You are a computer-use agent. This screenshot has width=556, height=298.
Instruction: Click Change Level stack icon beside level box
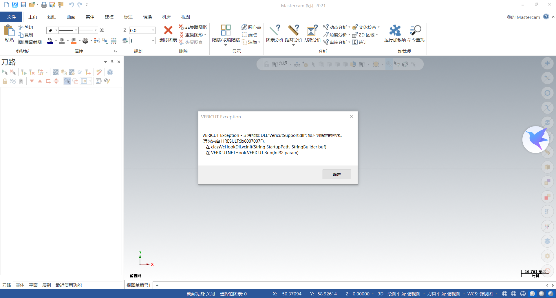[125, 41]
